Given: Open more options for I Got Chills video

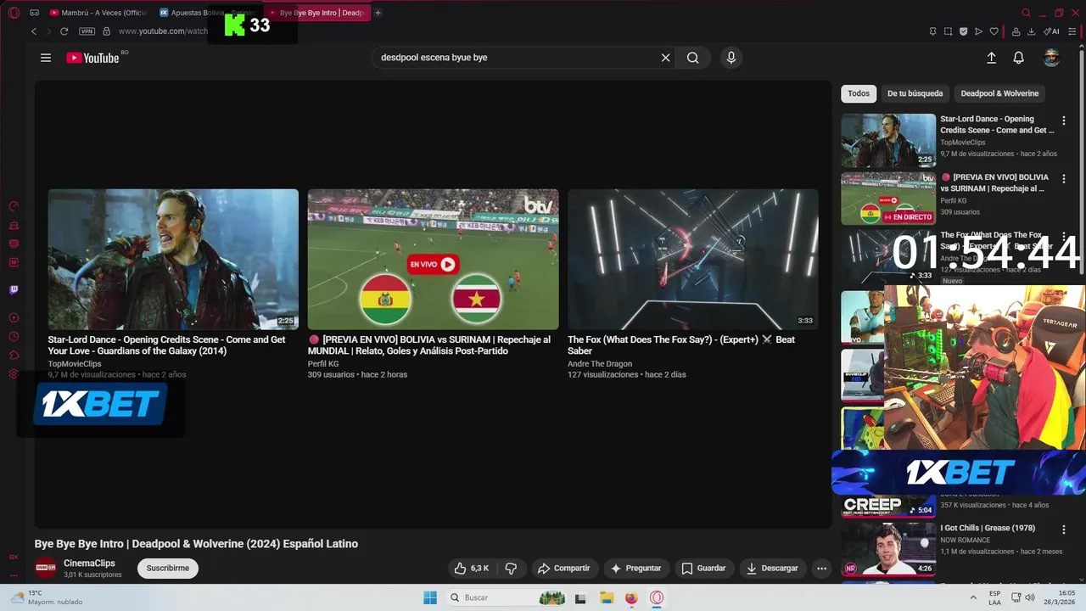Looking at the screenshot, I should pos(1064,530).
